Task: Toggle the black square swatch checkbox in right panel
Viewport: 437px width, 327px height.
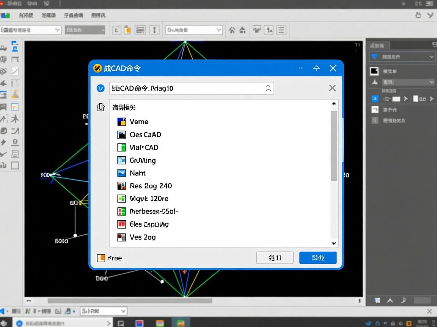Action: tap(374, 71)
